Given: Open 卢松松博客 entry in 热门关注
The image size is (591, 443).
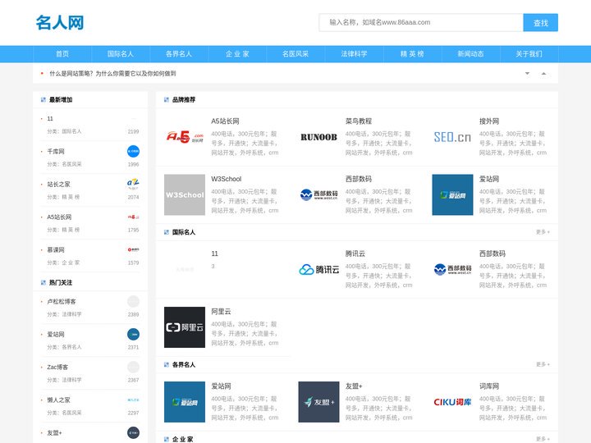Looking at the screenshot, I should pos(62,301).
